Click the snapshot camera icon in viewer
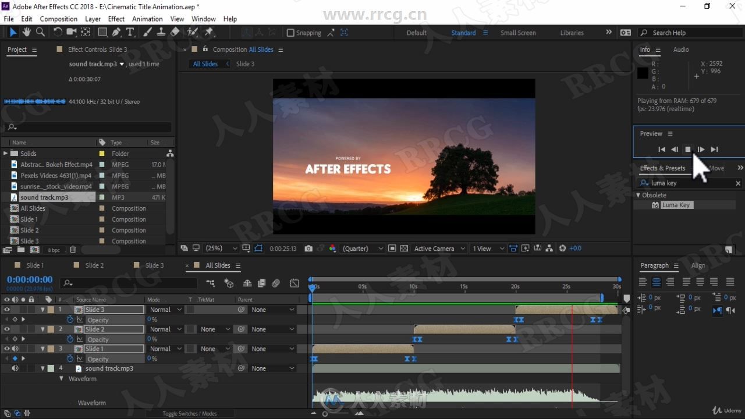Viewport: 745px width, 419px height. [308, 248]
